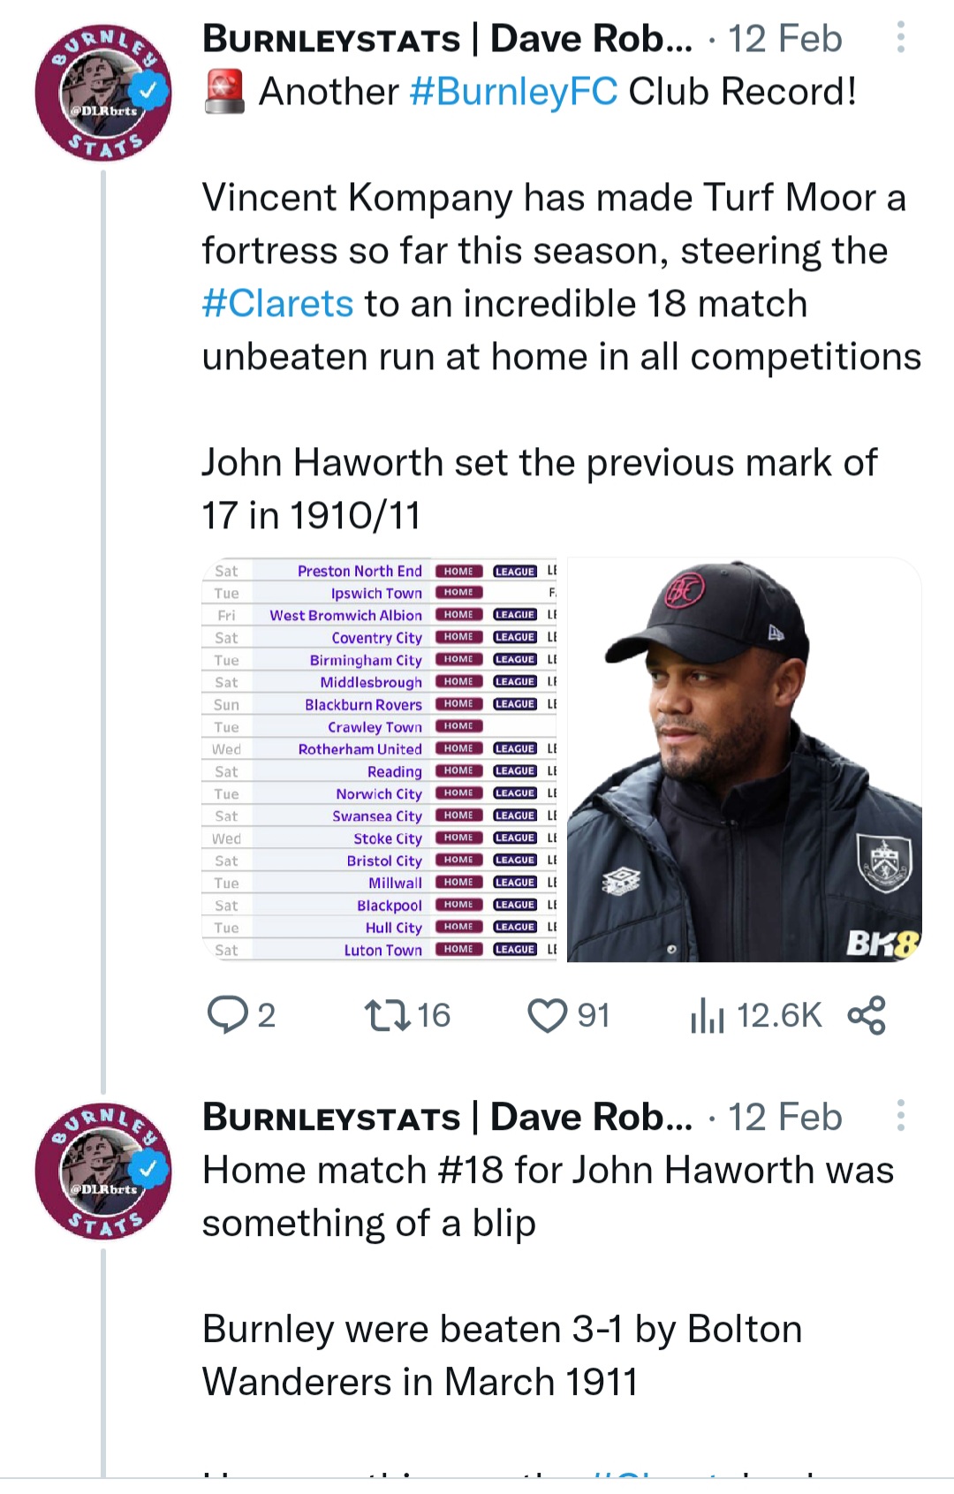This screenshot has width=954, height=1494.
Task: Retweet the Burnley club record tweet
Action: click(389, 1015)
